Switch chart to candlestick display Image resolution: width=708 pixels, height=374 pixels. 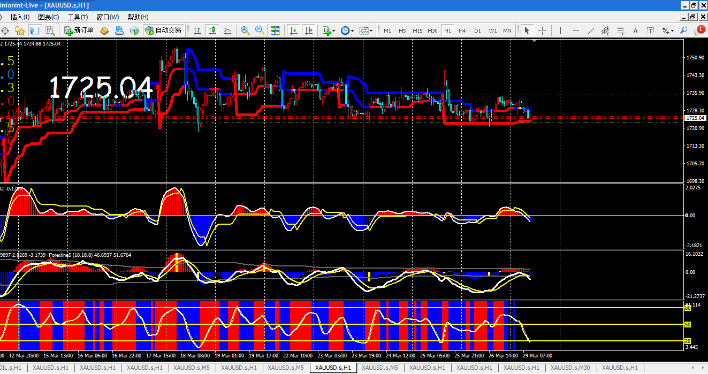pos(212,30)
